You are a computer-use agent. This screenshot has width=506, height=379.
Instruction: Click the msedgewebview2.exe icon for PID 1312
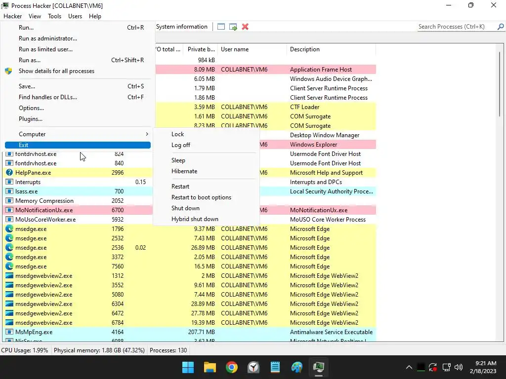point(9,276)
